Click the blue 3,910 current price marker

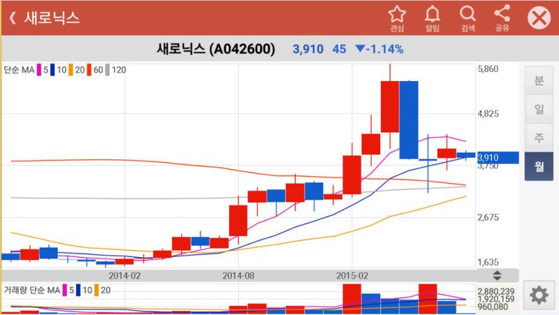(x=496, y=158)
